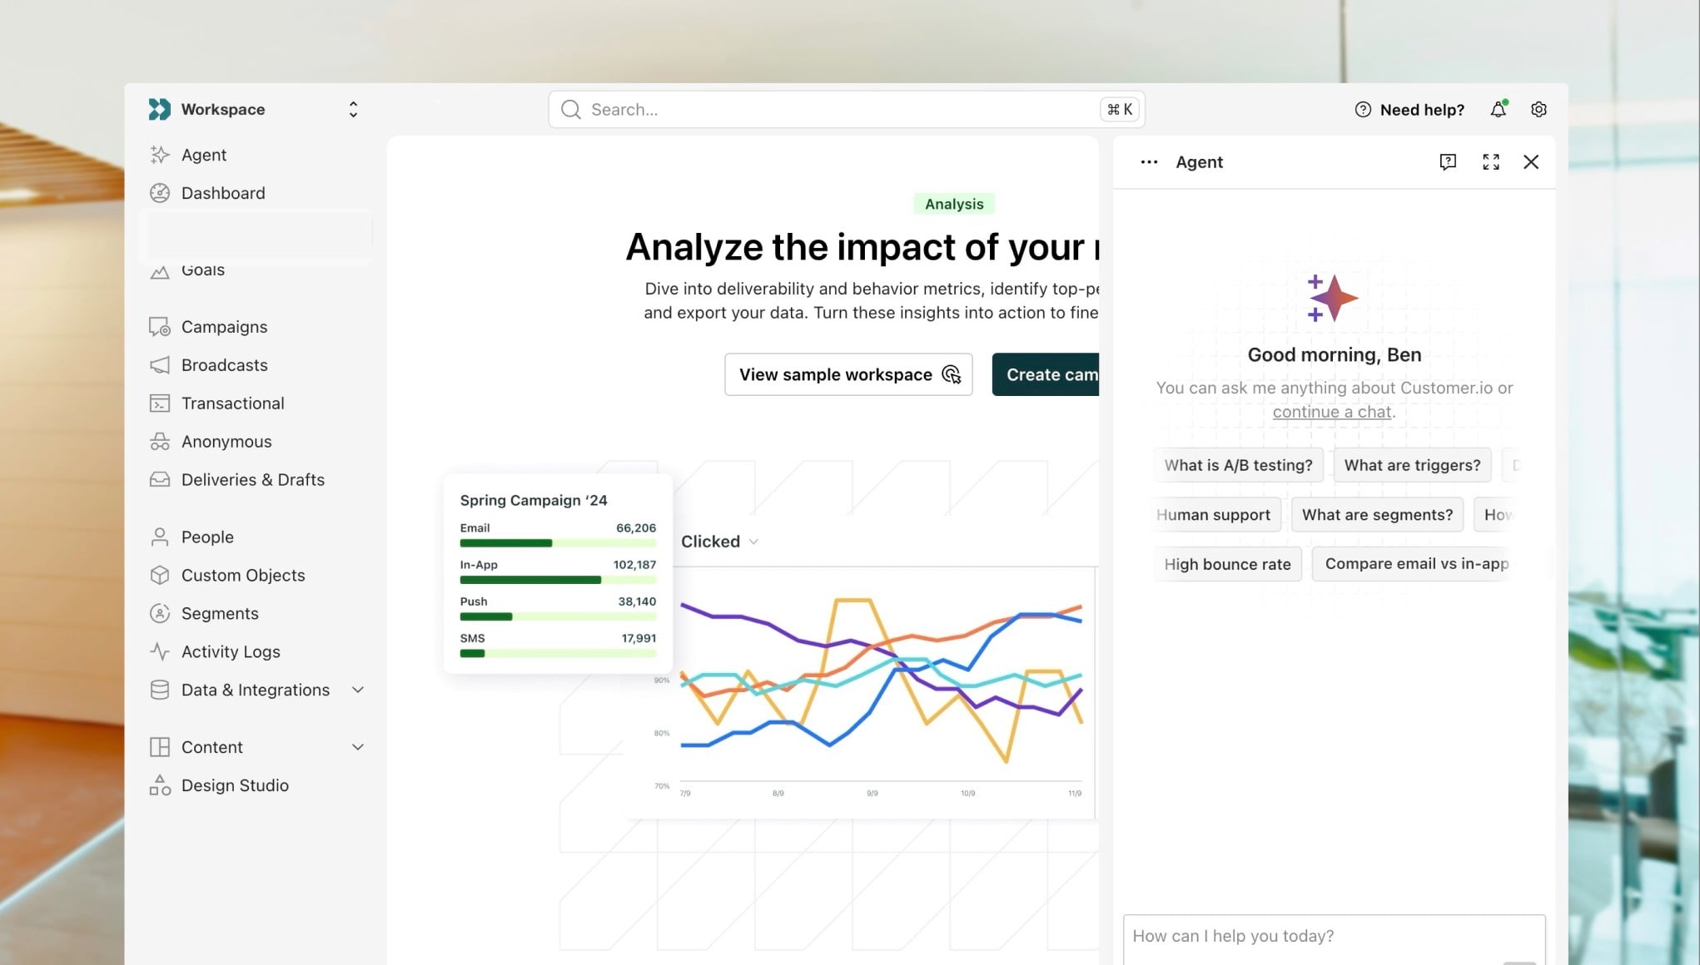Viewport: 1700px width, 965px height.
Task: Select the What is A/B testing? suggestion
Action: point(1237,465)
